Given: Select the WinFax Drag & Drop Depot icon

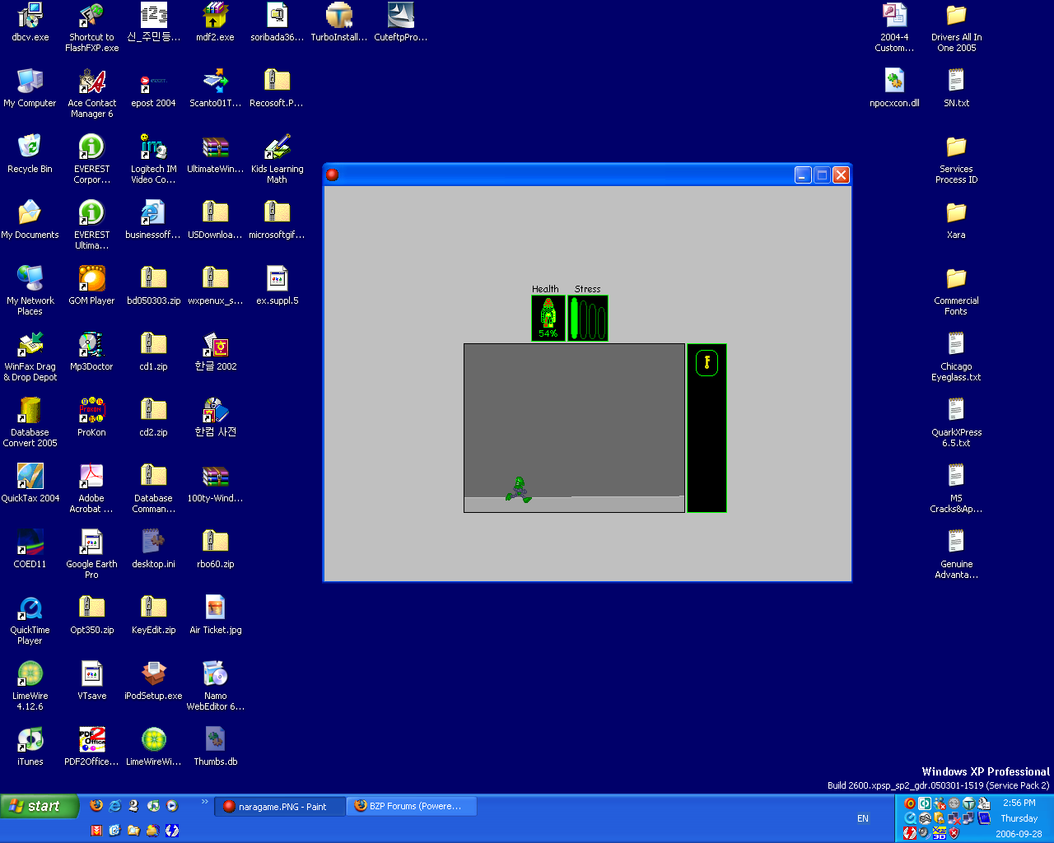Looking at the screenshot, I should click(30, 356).
